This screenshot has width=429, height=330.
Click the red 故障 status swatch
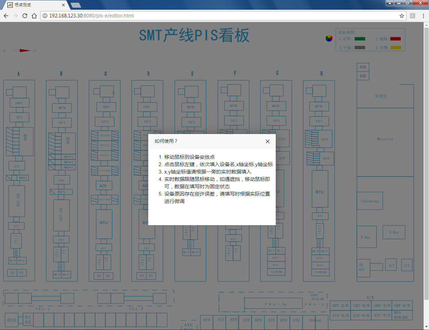395,39
